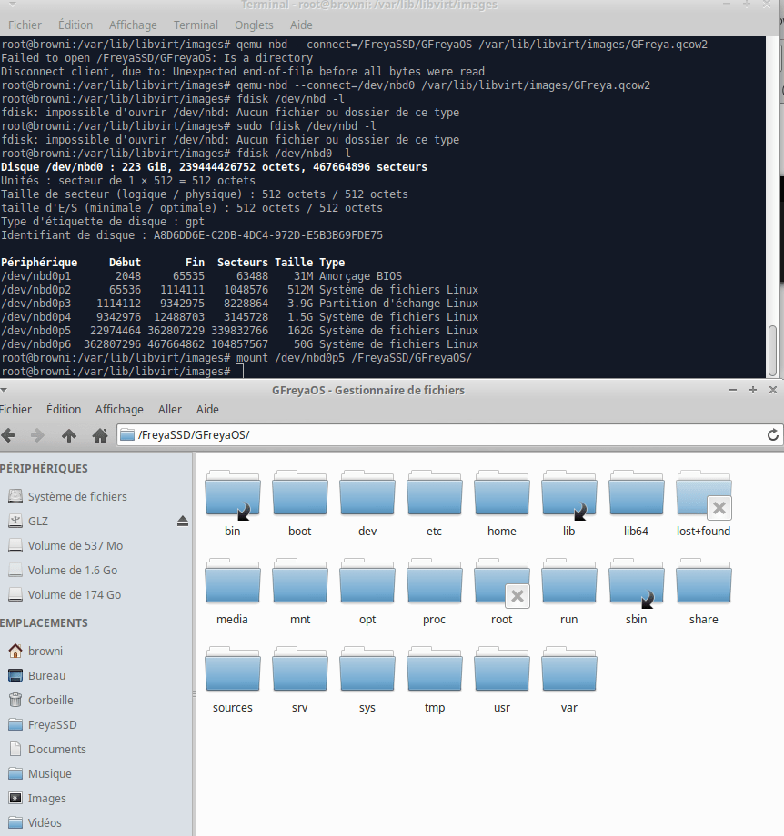Open the Terminal menu in the terminal window
Viewport: 784px width, 836px height.
point(195,25)
